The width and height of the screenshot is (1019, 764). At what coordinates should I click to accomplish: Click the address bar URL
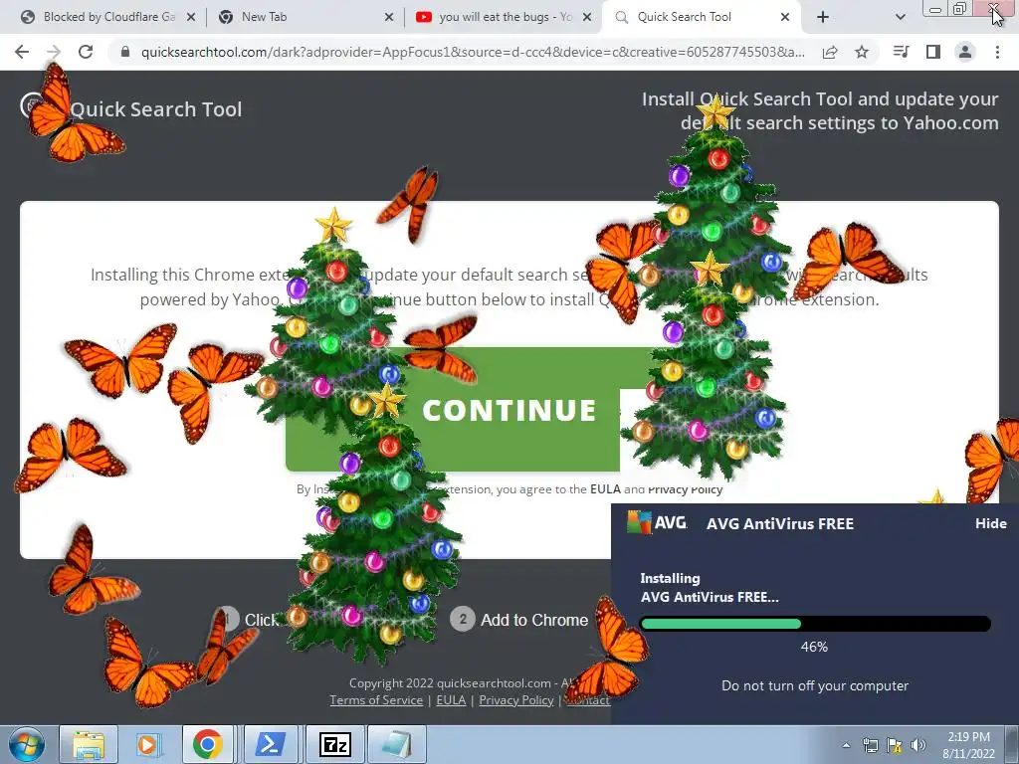click(473, 52)
